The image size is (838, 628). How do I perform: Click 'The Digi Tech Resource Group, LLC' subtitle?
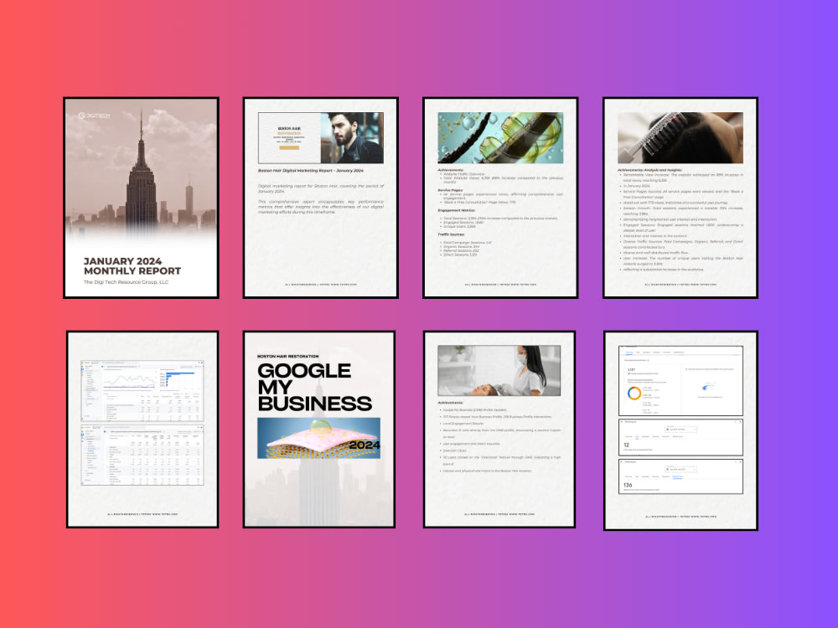click(127, 282)
